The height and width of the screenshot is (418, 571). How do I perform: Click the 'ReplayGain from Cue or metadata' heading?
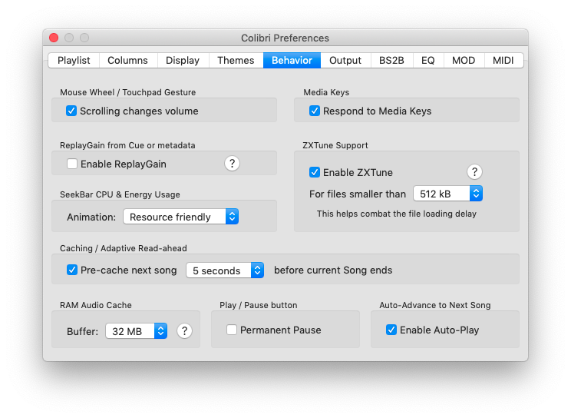click(x=128, y=145)
